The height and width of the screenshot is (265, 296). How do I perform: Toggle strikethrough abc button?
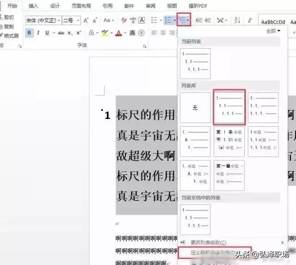point(61,33)
